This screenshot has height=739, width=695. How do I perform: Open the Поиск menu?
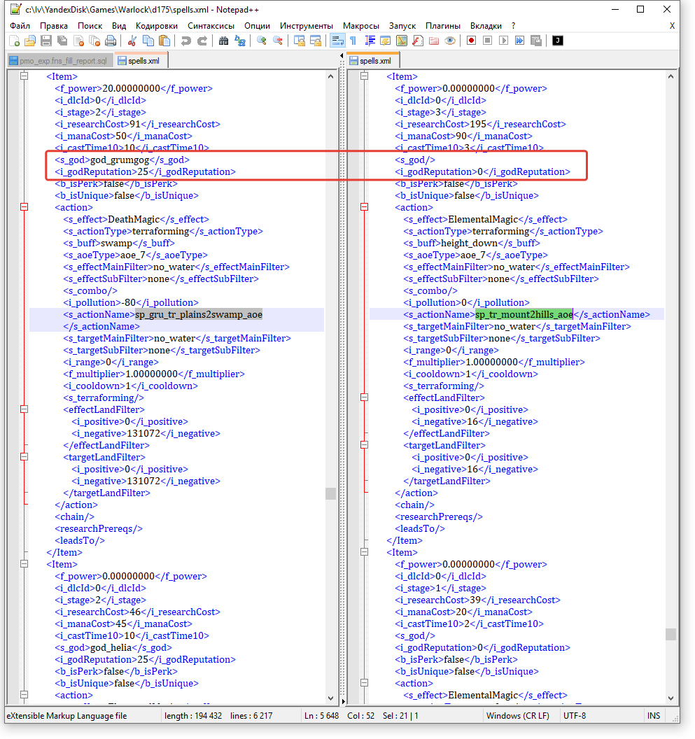coord(90,26)
